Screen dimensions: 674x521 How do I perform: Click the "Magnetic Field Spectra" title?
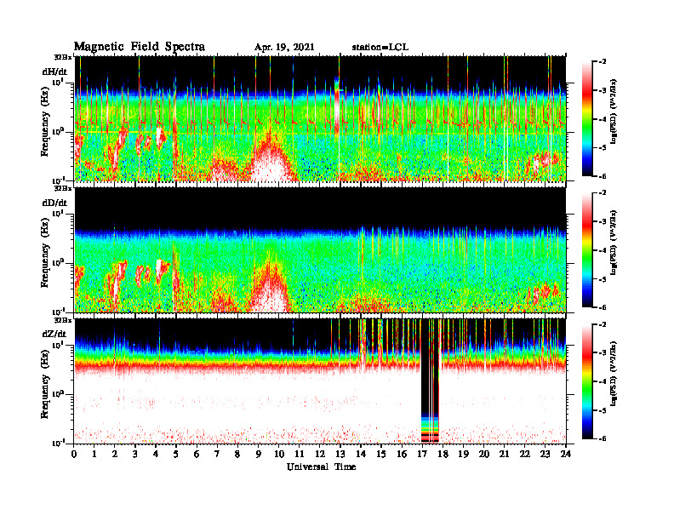coord(140,47)
